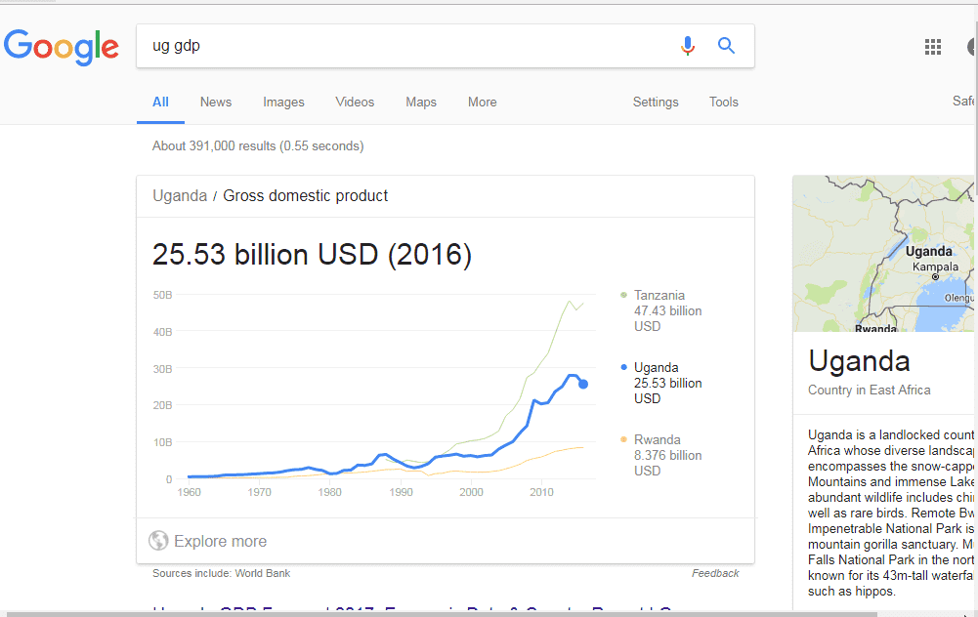Click the Uganda breadcrumb link
This screenshot has height=617, width=978.
(x=180, y=195)
